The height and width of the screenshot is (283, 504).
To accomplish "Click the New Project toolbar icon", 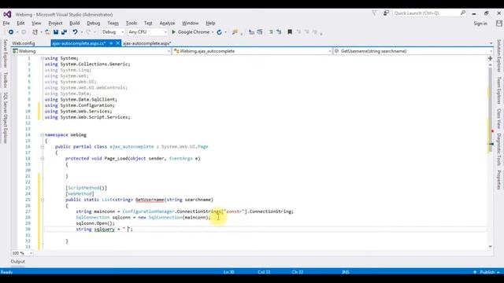I will point(35,32).
